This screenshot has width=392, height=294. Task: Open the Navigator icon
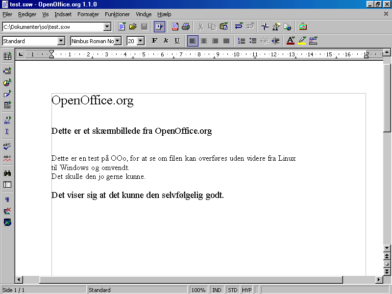265,26
